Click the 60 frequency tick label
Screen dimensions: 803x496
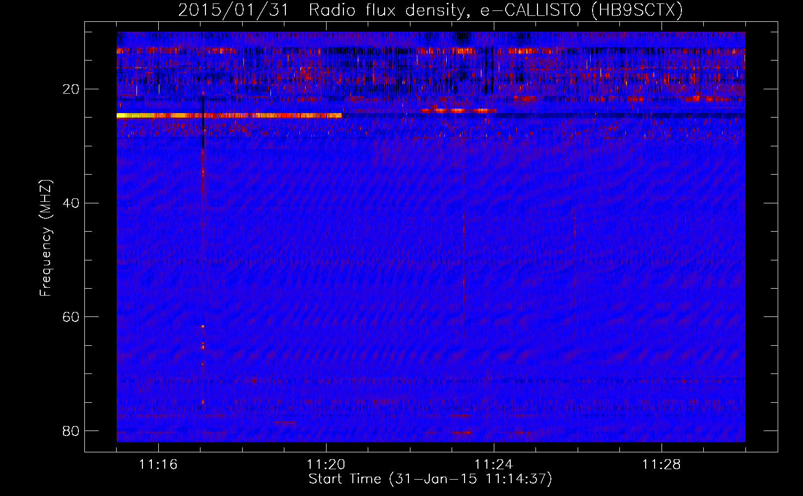(71, 316)
